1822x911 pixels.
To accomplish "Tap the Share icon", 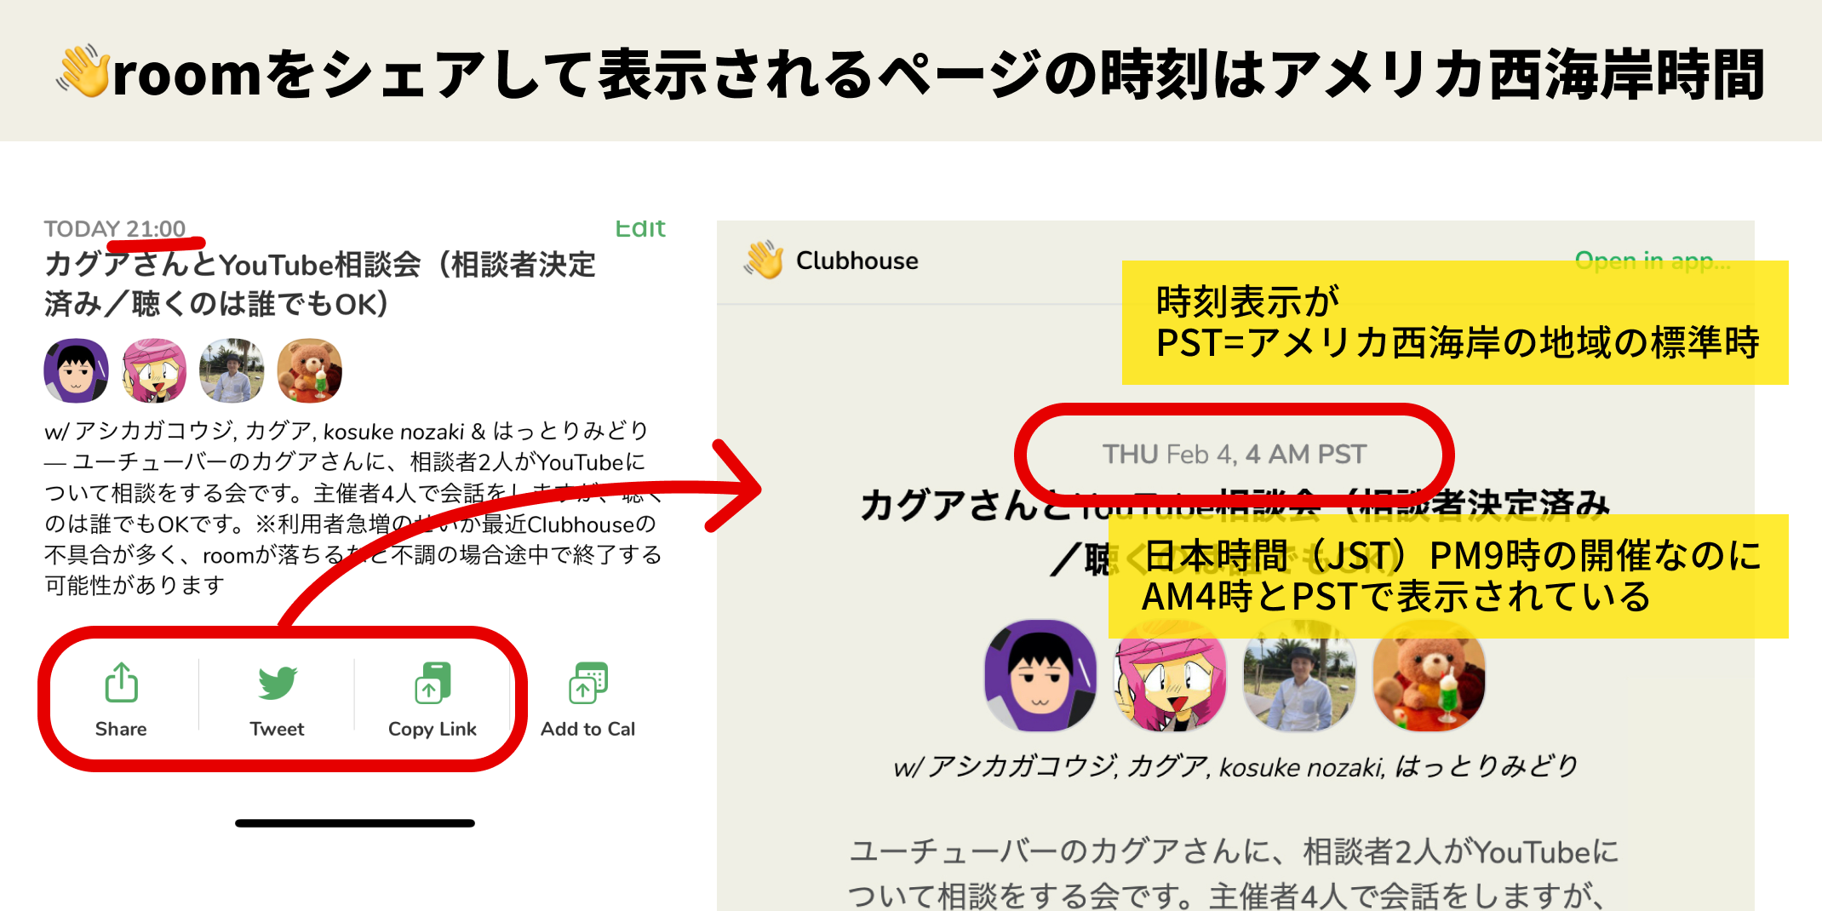I will [121, 683].
